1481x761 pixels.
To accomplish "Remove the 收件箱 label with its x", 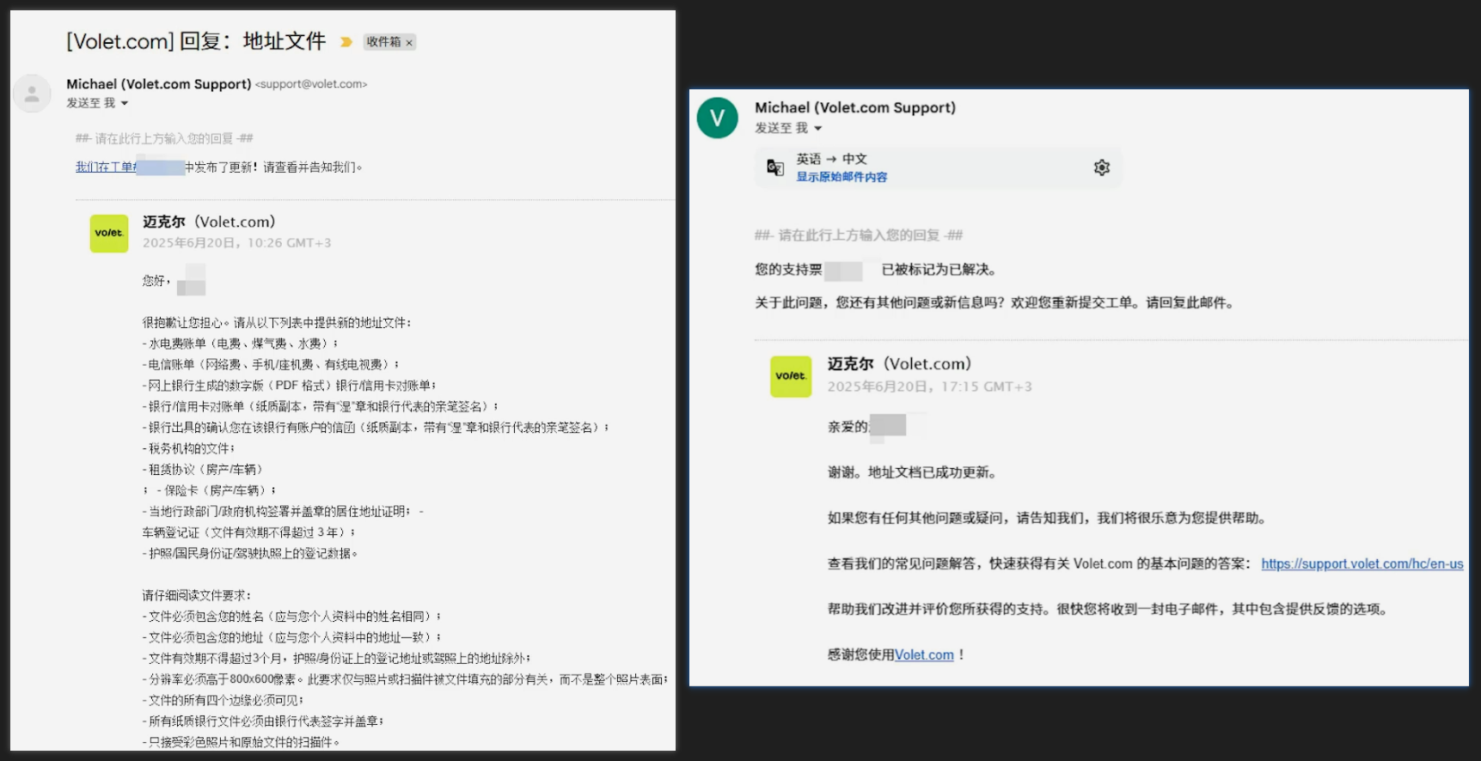I will pyautogui.click(x=409, y=43).
